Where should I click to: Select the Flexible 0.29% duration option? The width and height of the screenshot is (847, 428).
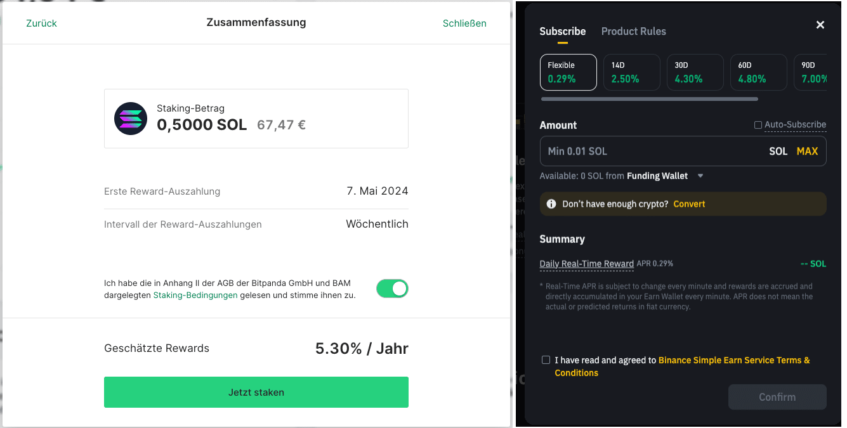(x=568, y=72)
